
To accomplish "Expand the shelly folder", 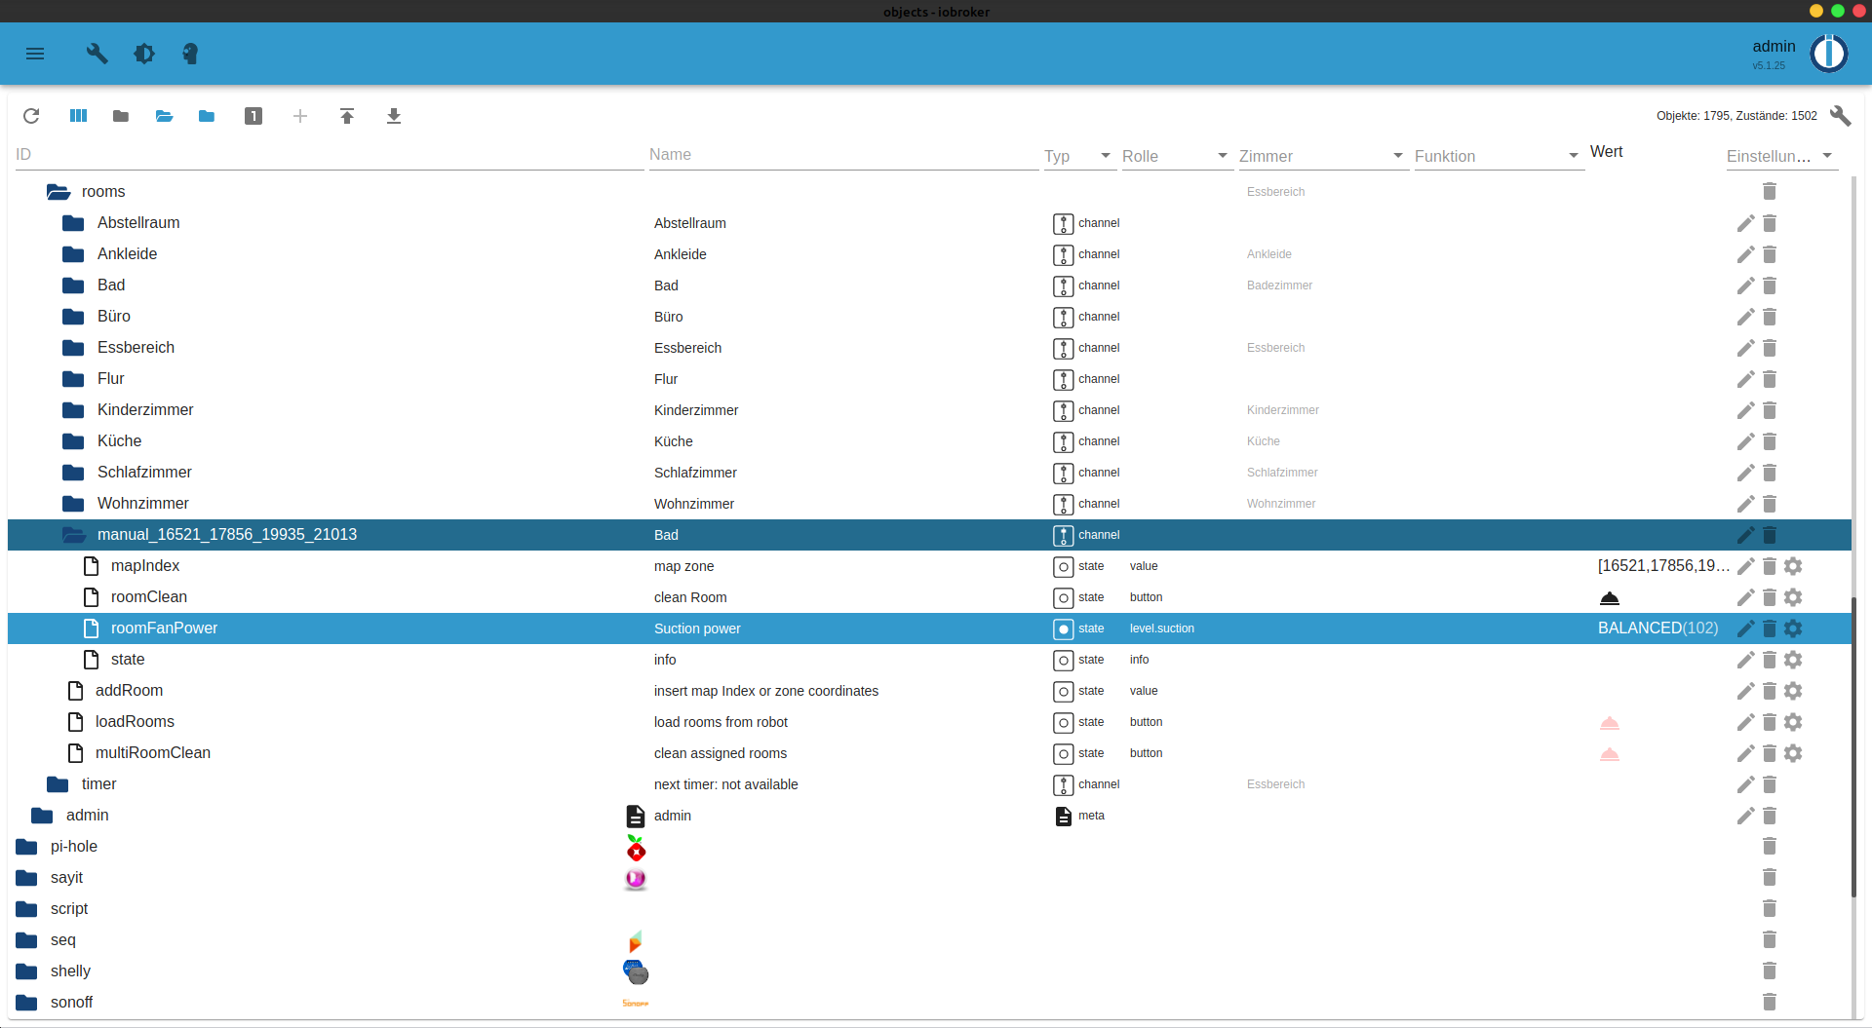I will click(x=26, y=971).
